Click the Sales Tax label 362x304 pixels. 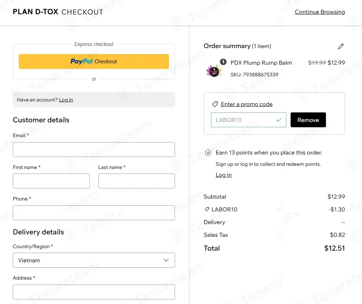[216, 235]
